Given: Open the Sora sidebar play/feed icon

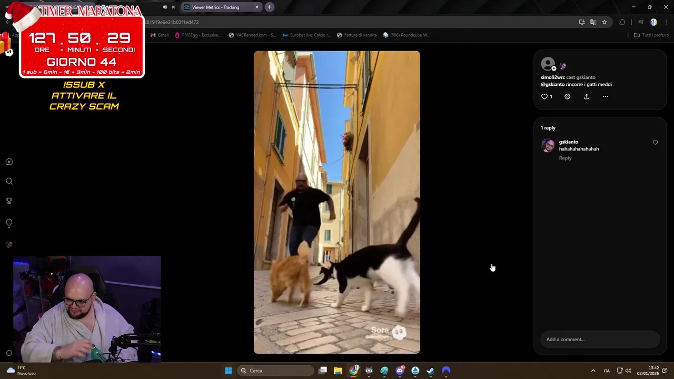Looking at the screenshot, I should (x=9, y=162).
